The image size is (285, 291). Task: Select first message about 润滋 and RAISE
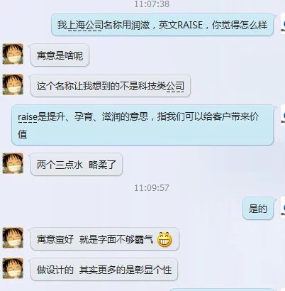click(x=162, y=25)
